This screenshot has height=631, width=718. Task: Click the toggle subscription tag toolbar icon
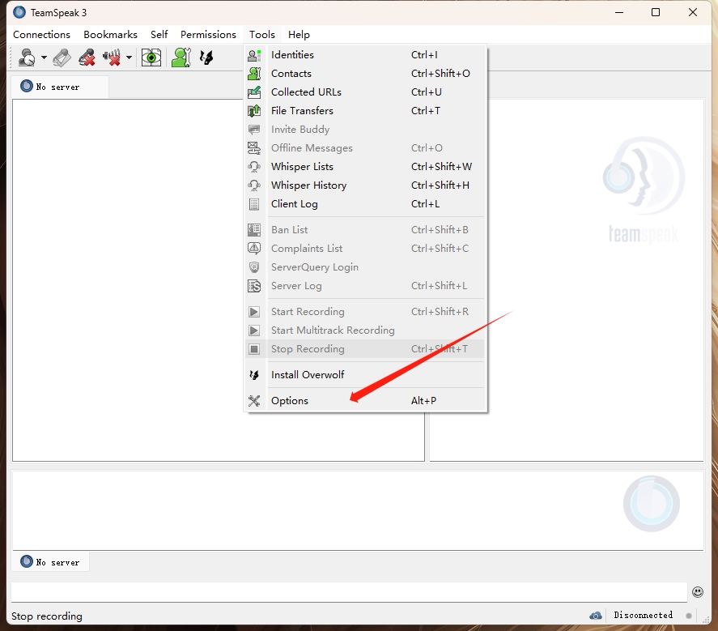coord(62,58)
